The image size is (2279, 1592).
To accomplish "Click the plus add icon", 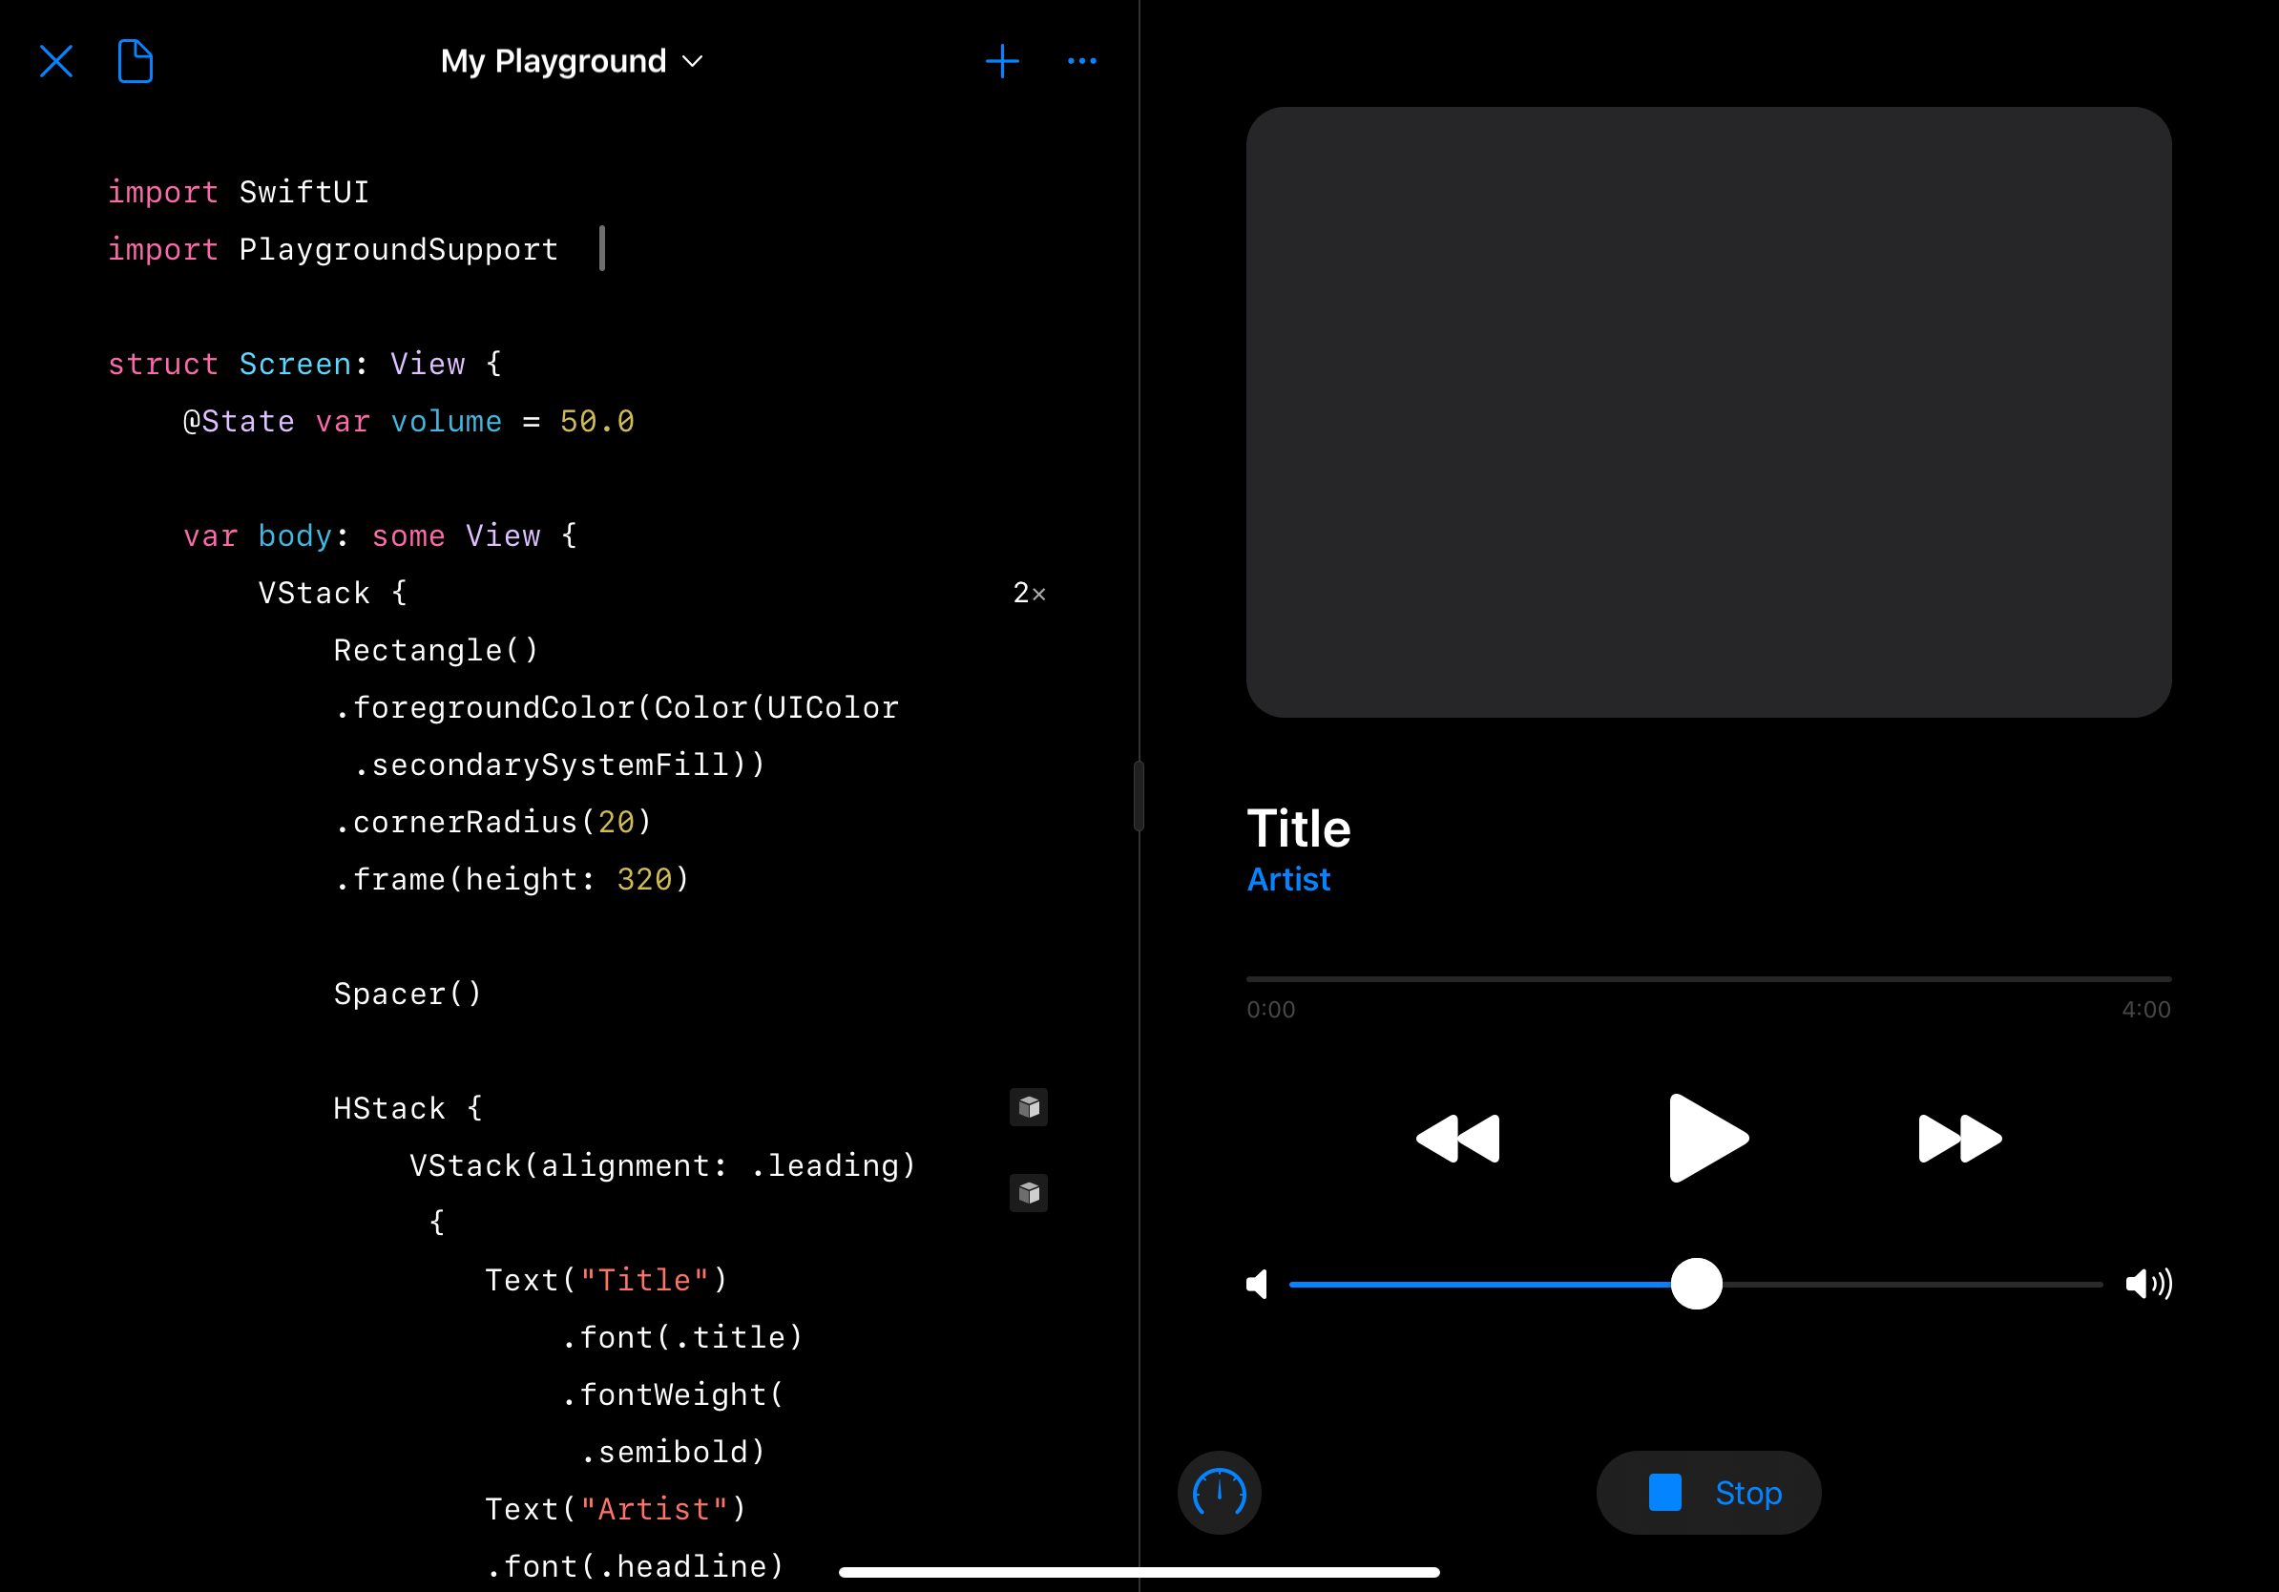I will point(1002,61).
